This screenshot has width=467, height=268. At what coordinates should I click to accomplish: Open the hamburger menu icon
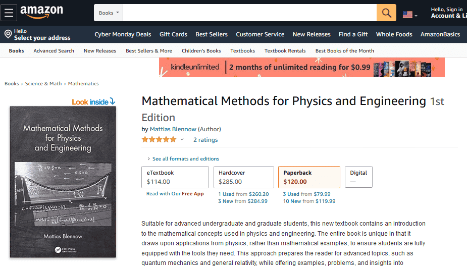[9, 13]
